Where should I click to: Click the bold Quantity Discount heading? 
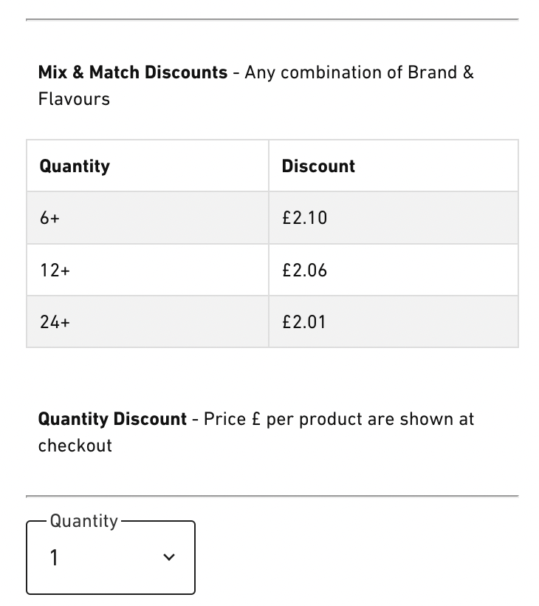click(112, 419)
